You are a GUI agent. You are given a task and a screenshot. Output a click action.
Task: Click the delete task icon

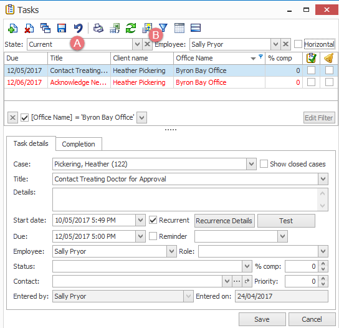click(29, 28)
